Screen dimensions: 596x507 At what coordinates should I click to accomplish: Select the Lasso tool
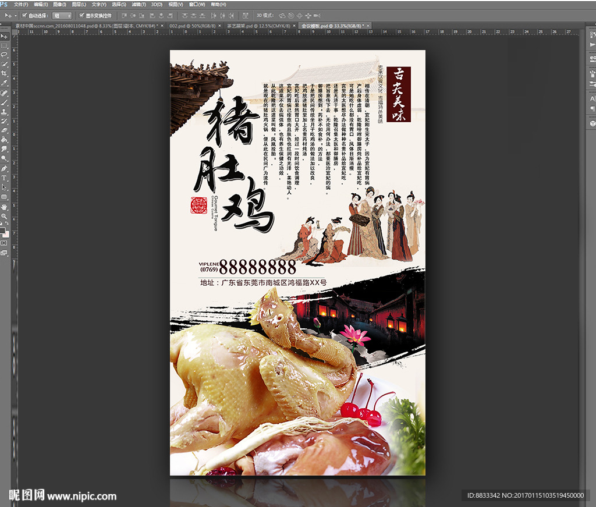point(4,55)
